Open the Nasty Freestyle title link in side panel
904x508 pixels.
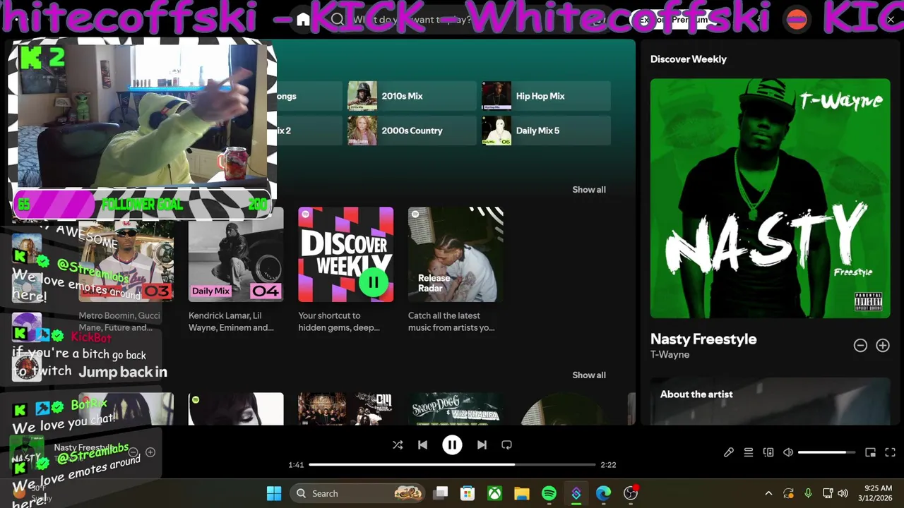coord(703,339)
